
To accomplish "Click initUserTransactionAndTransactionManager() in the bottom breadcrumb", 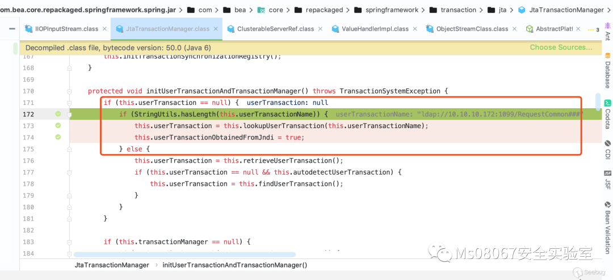I will [235, 265].
